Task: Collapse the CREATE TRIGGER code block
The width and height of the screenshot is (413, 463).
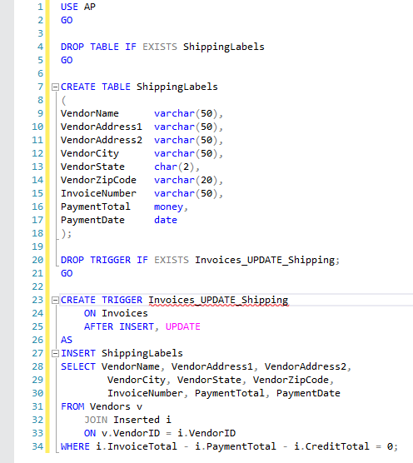Action: click(x=55, y=301)
